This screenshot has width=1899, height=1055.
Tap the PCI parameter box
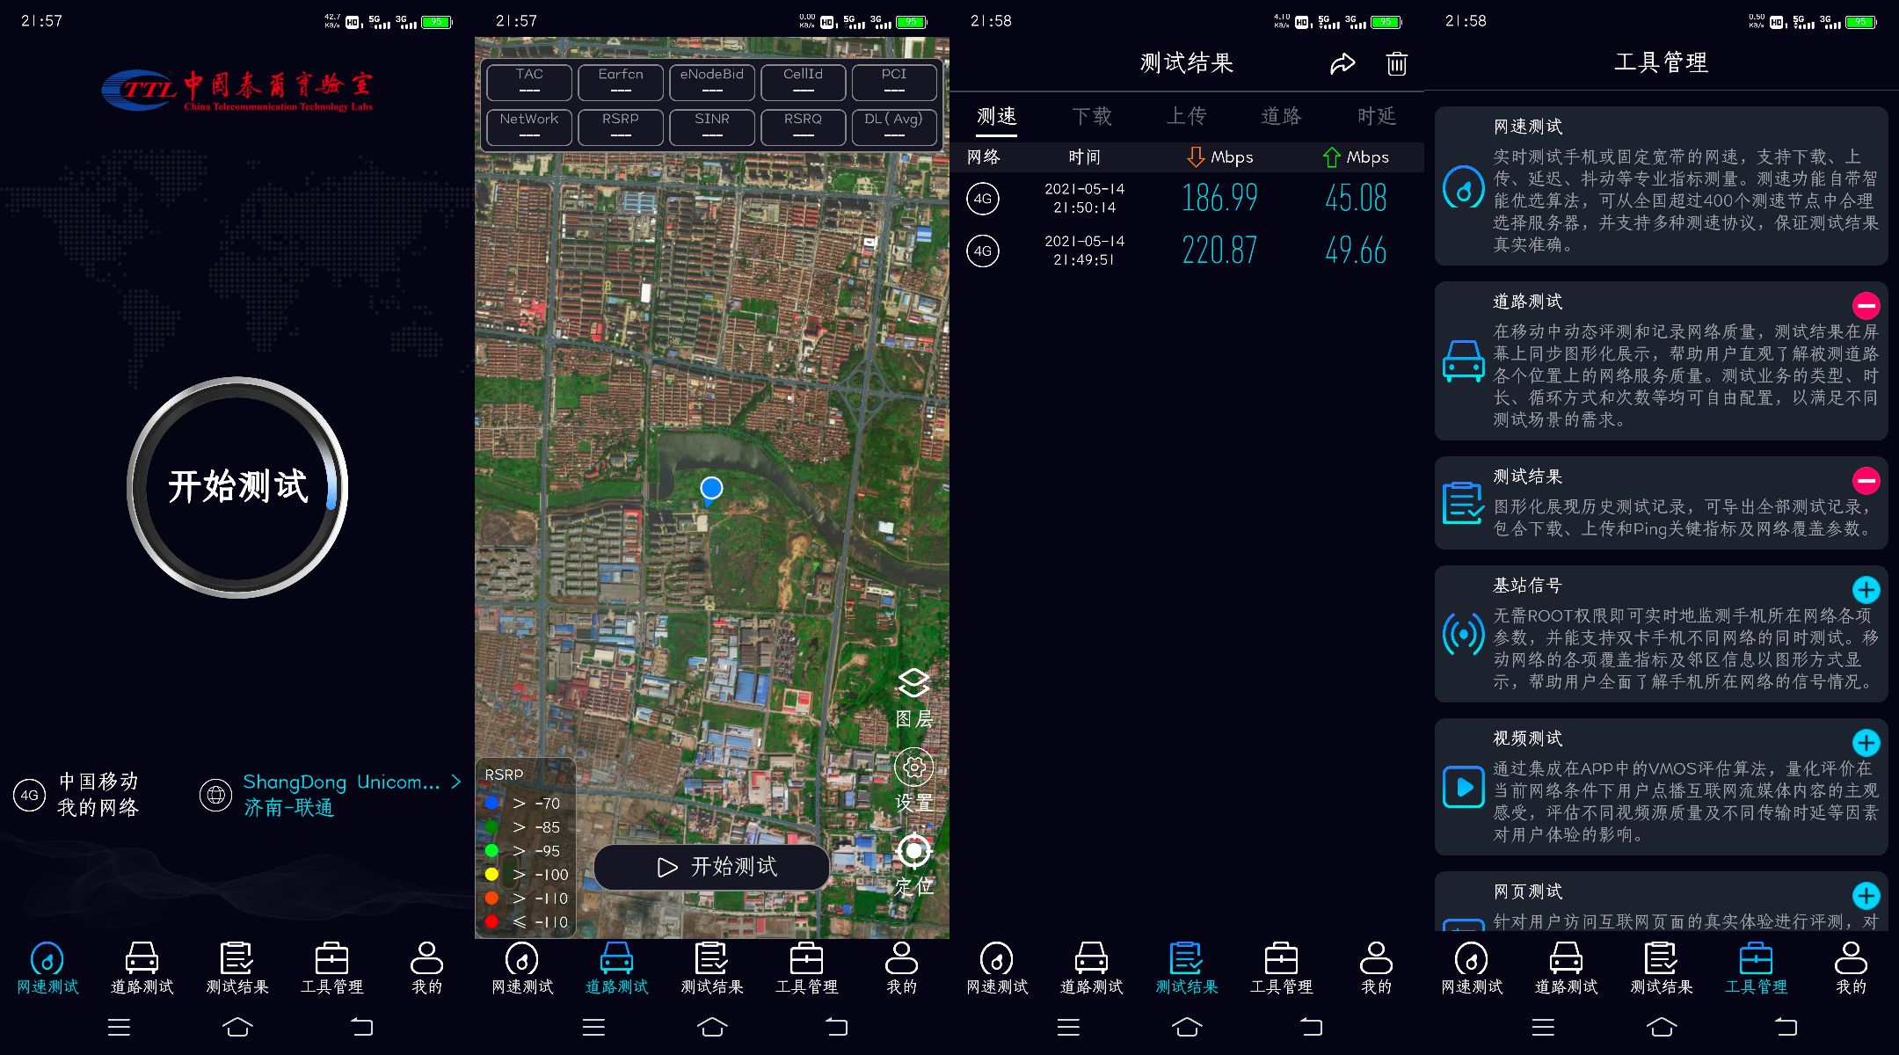895,82
